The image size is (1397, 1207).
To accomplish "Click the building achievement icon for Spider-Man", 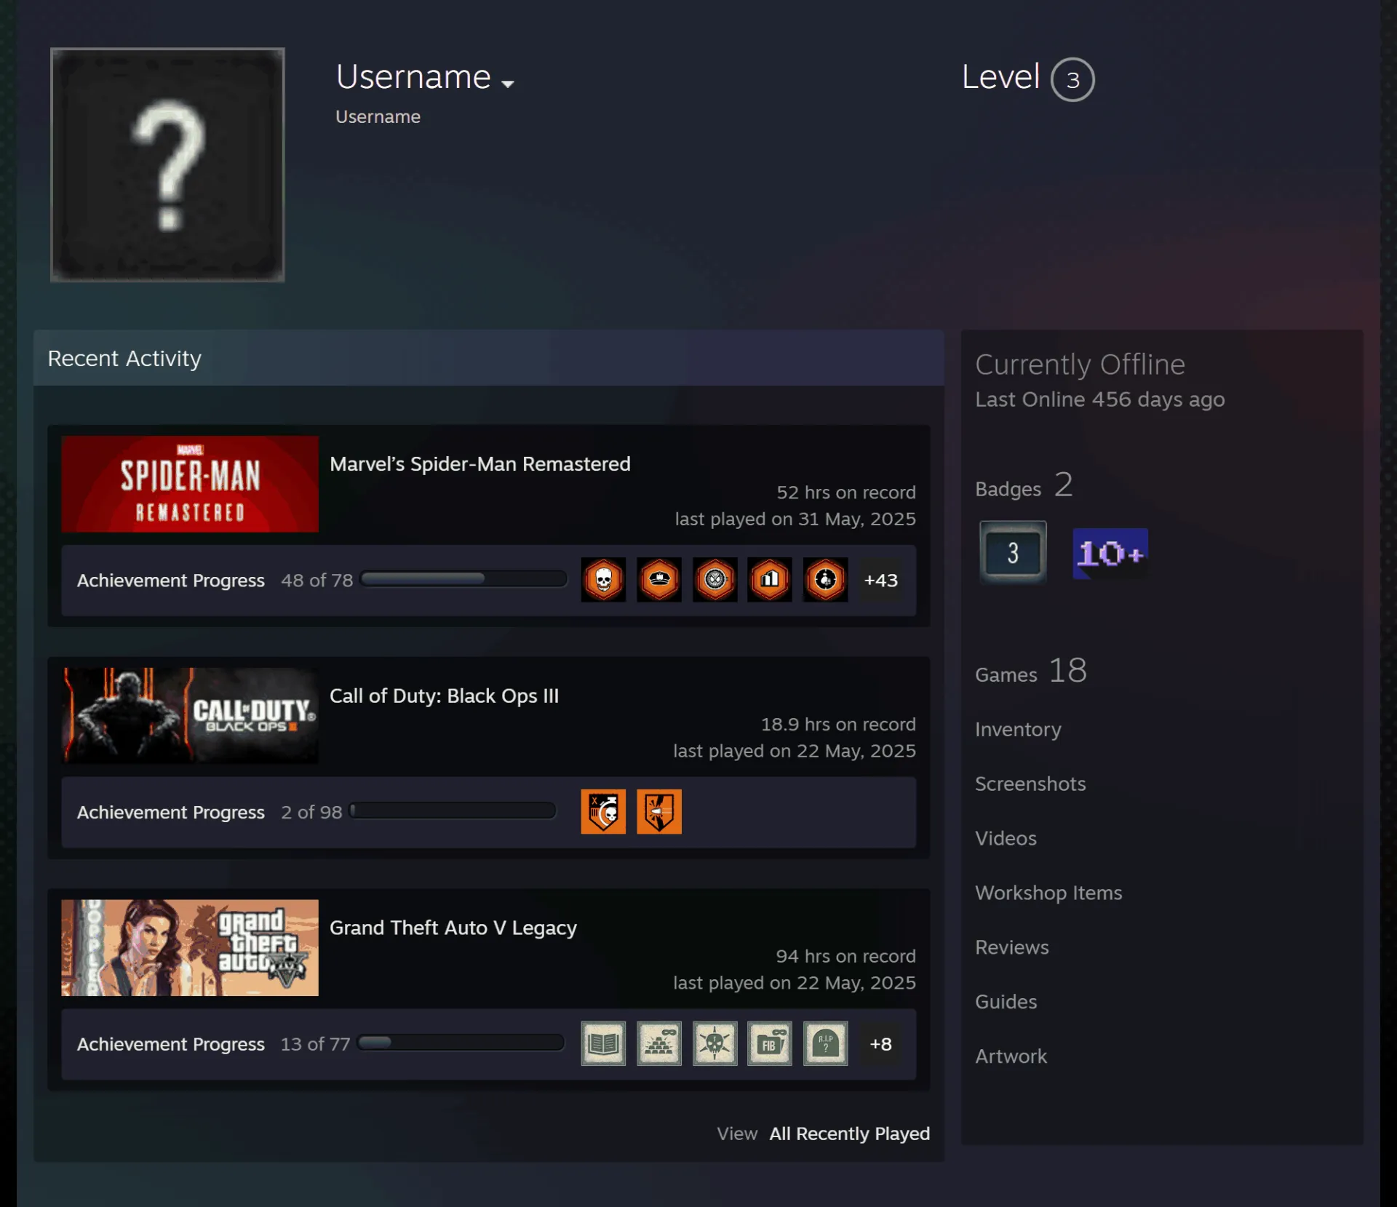I will click(770, 580).
